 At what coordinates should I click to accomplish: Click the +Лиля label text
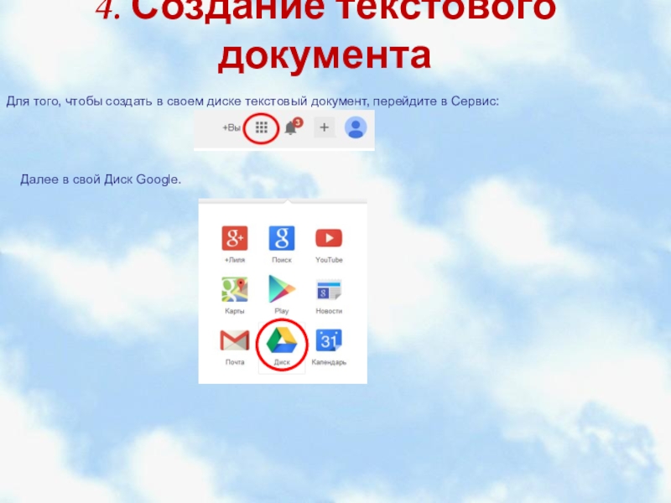click(x=235, y=260)
